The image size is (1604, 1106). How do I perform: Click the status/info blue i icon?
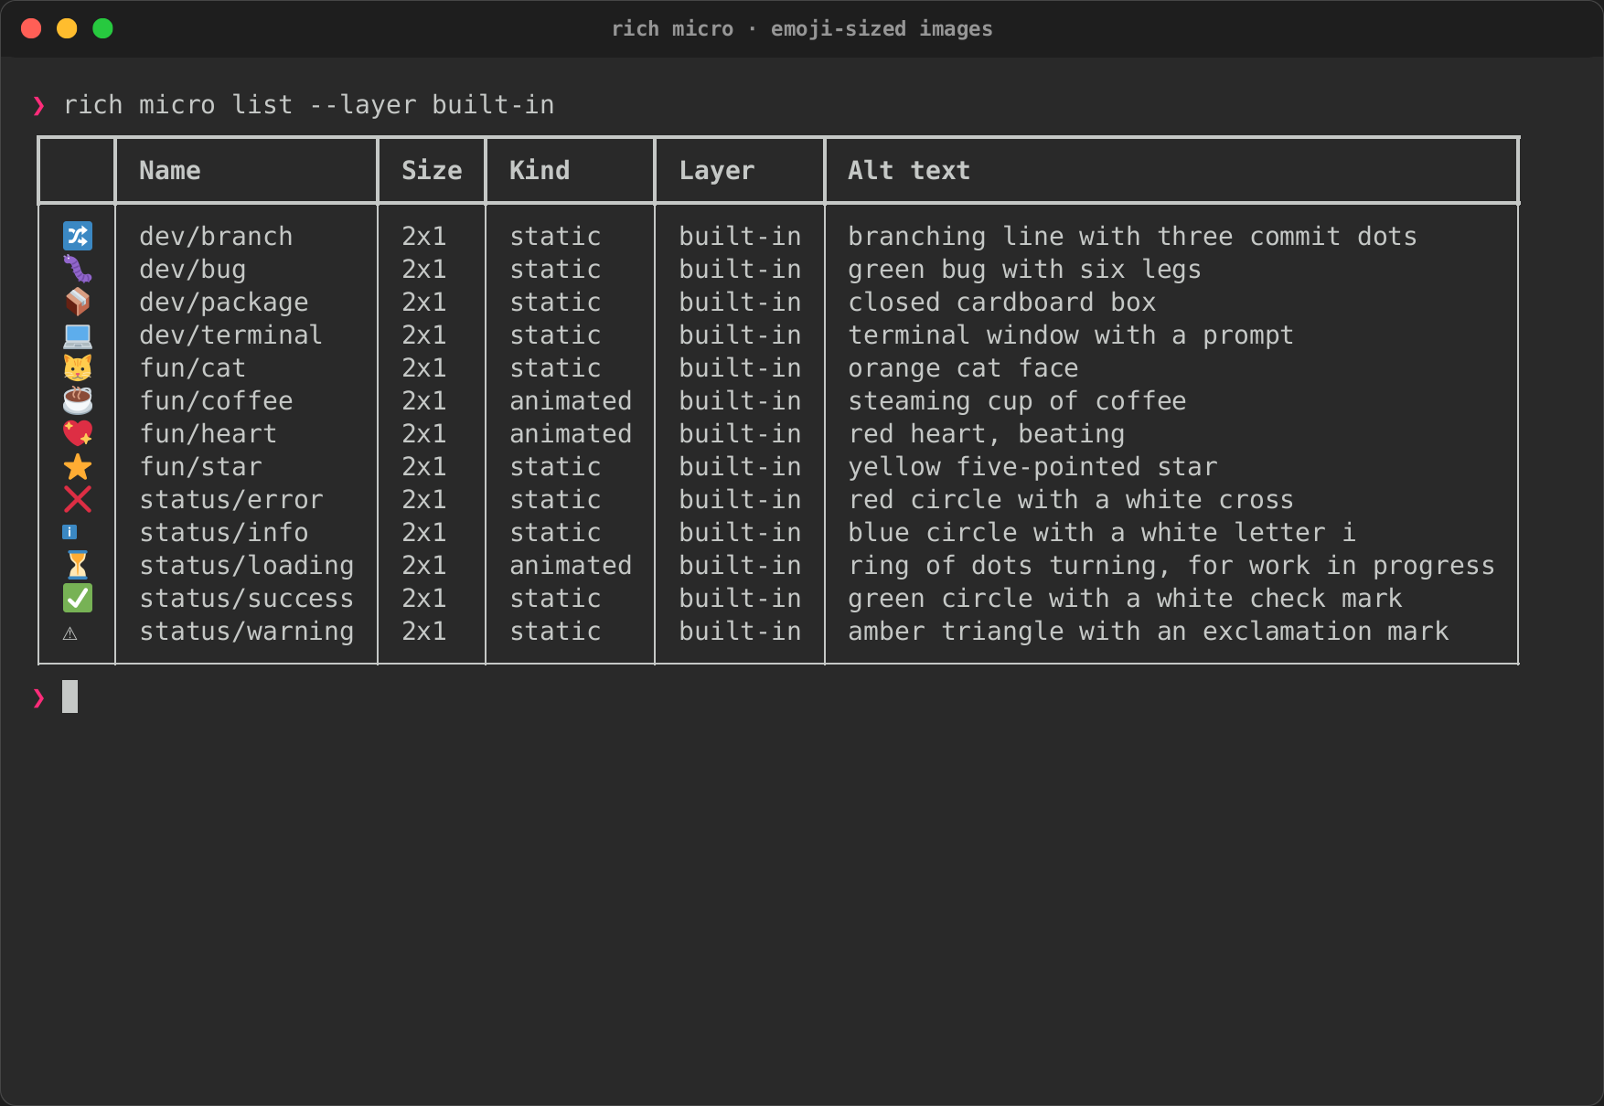point(70,532)
